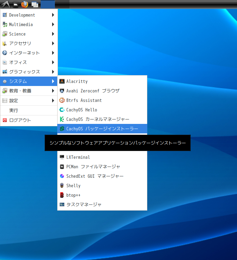This screenshot has width=237, height=260.
Task: Expand the インターネット submenu arrow
Action: point(53,53)
